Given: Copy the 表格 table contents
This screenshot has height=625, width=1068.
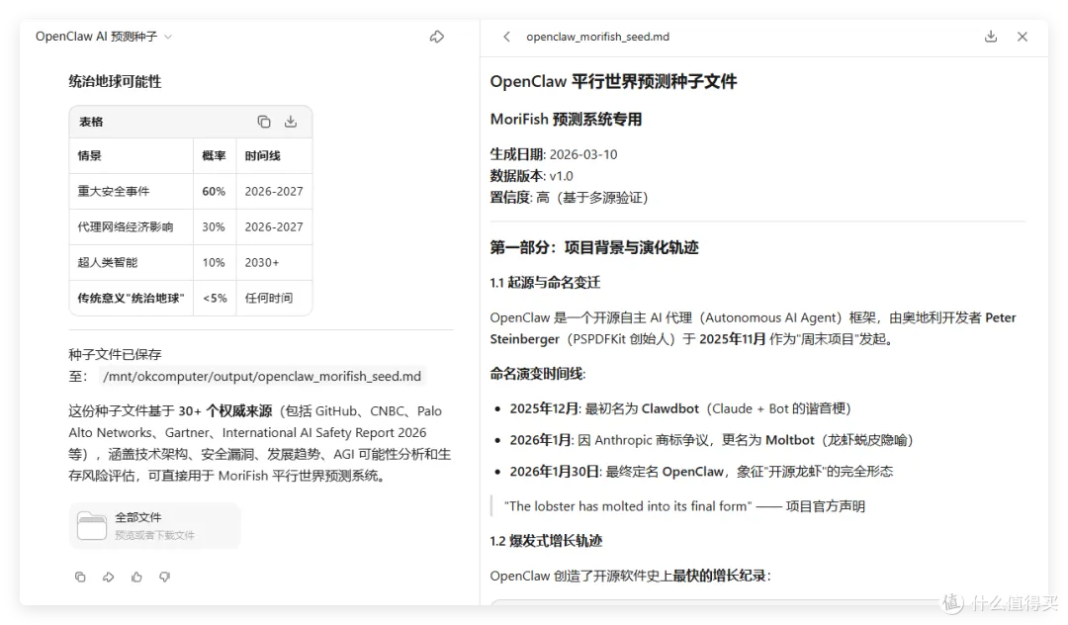Looking at the screenshot, I should (264, 122).
